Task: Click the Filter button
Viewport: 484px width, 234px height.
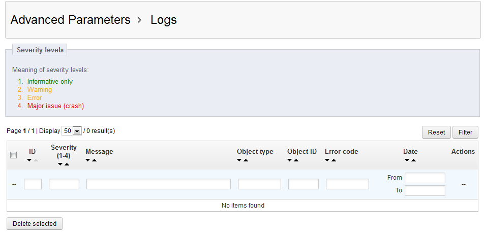Action: (x=466, y=132)
